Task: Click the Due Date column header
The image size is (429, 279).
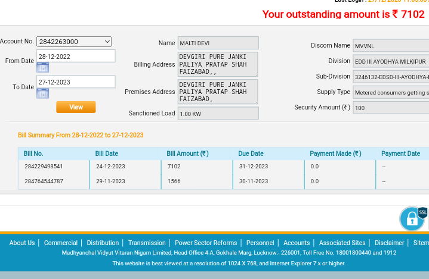Action: point(251,153)
